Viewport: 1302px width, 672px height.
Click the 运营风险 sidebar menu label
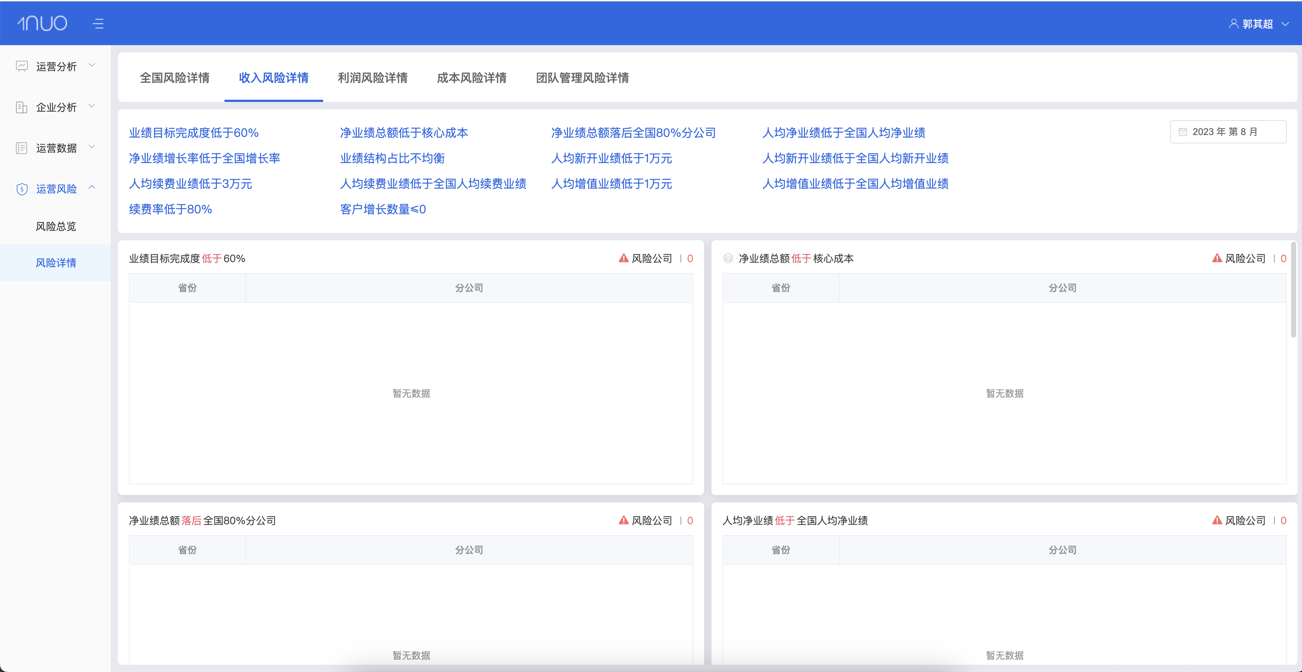pos(56,189)
